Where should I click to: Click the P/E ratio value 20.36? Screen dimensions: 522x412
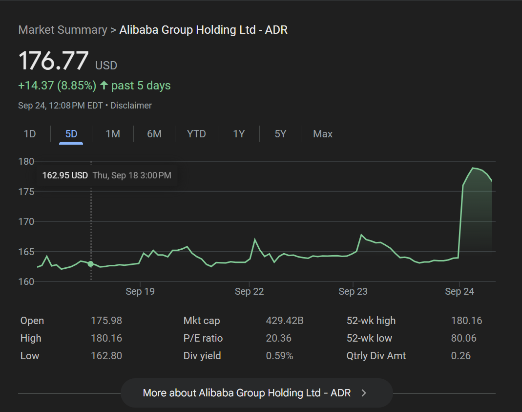[x=279, y=338]
